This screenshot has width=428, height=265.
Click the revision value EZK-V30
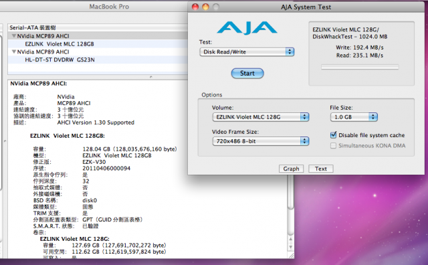pyautogui.click(x=94, y=162)
